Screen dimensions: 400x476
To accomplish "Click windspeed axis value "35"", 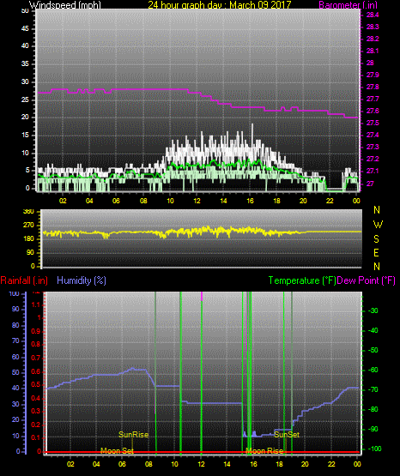I will point(25,63).
